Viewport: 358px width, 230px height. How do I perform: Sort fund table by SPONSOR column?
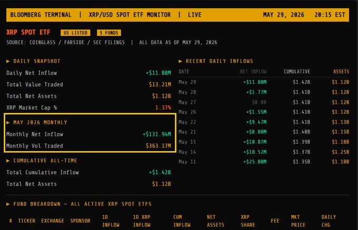point(80,221)
